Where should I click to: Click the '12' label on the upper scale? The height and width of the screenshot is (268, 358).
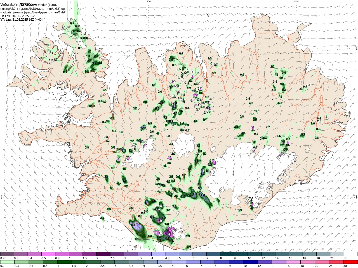tap(263, 258)
